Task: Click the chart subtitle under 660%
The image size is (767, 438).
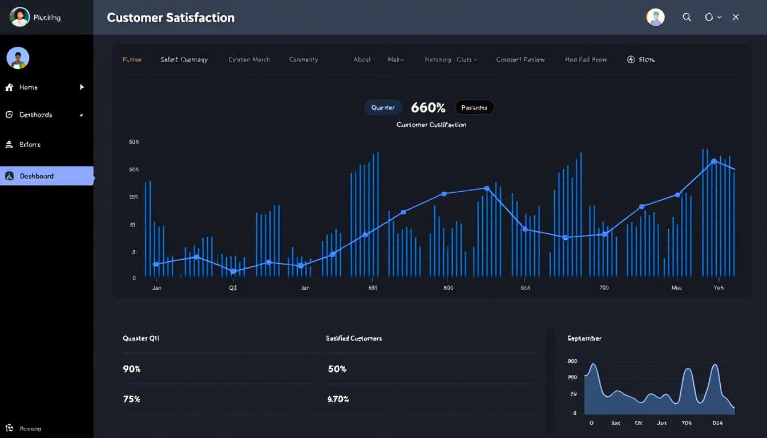Action: point(431,124)
